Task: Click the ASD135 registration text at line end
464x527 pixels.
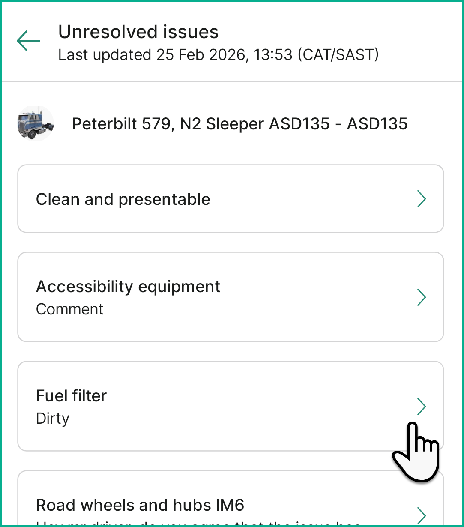Action: click(x=377, y=124)
